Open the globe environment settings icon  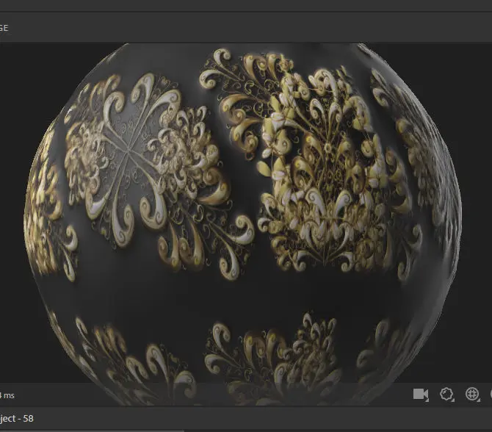[x=472, y=394]
